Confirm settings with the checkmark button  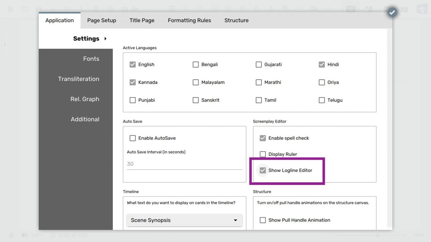click(x=392, y=12)
